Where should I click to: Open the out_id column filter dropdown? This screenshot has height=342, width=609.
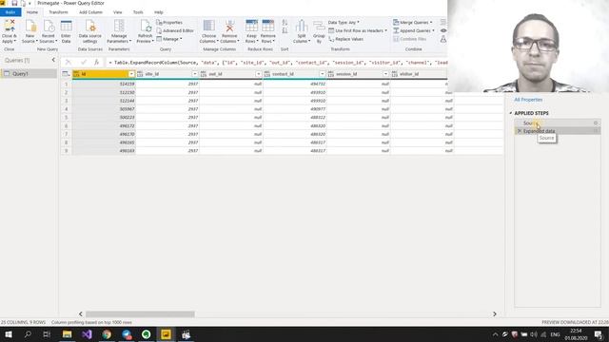pyautogui.click(x=258, y=74)
